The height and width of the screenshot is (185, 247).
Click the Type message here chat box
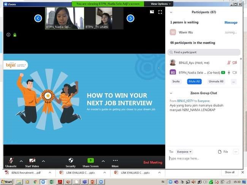click(204, 158)
